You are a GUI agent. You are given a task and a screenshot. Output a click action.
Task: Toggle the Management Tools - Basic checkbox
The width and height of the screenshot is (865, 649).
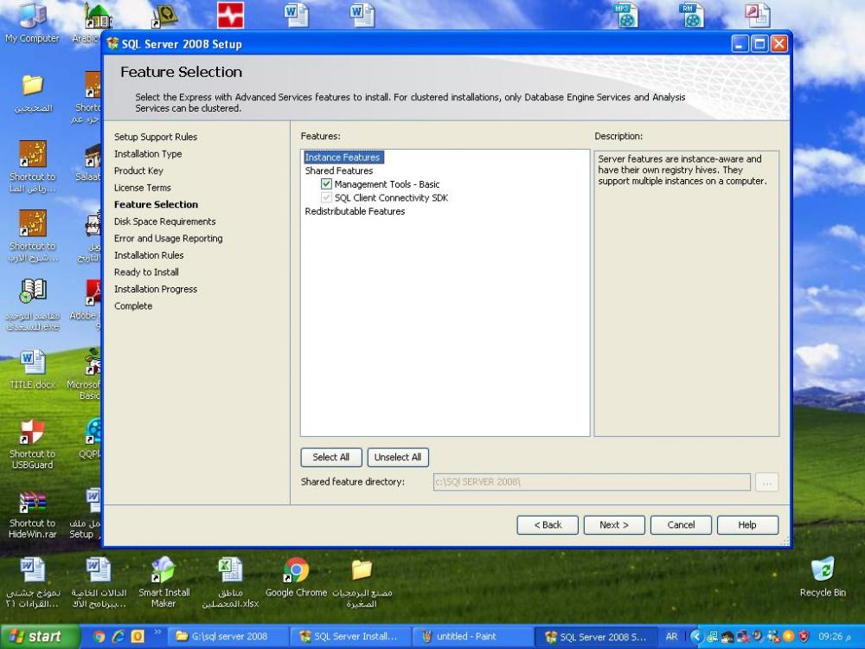(327, 183)
